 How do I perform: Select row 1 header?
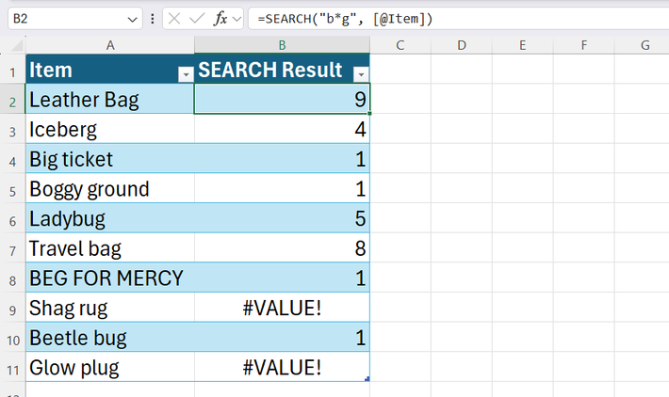click(x=13, y=69)
